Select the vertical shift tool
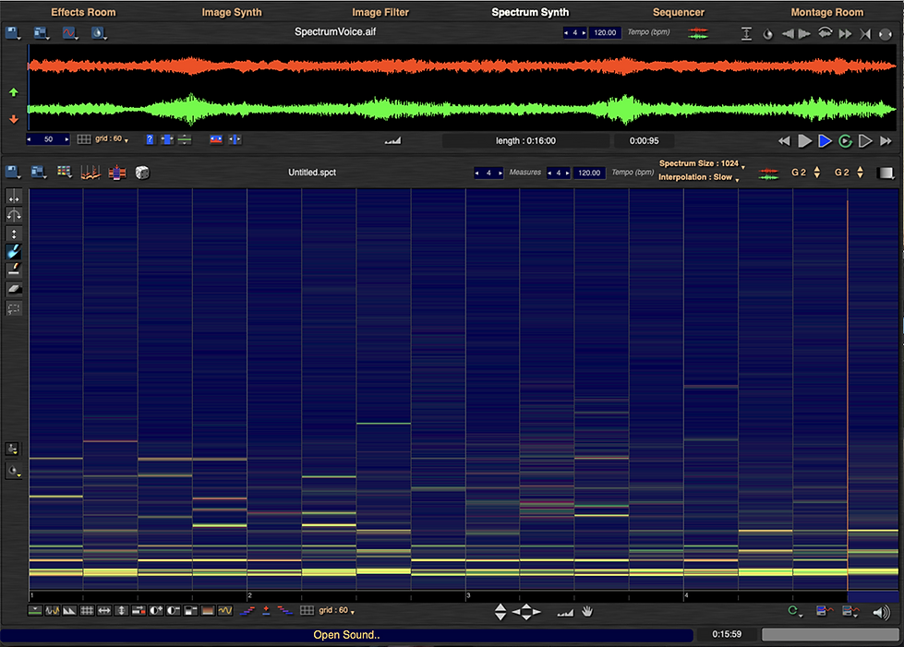The image size is (904, 647). coord(14,234)
